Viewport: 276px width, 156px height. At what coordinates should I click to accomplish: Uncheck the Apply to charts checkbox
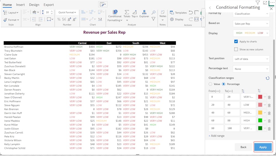tap(236, 41)
